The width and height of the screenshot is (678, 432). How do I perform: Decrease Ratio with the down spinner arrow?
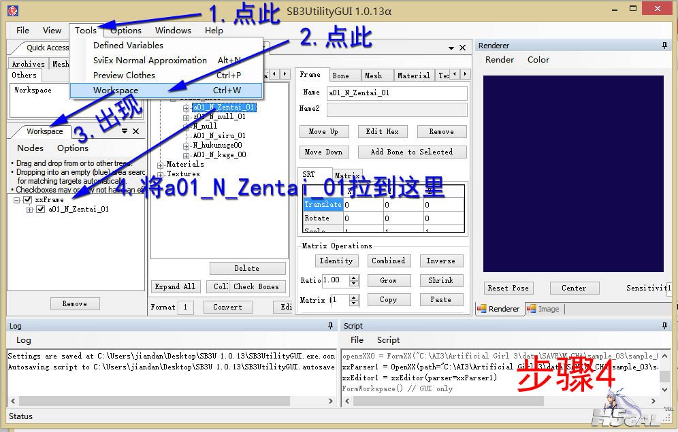click(354, 284)
